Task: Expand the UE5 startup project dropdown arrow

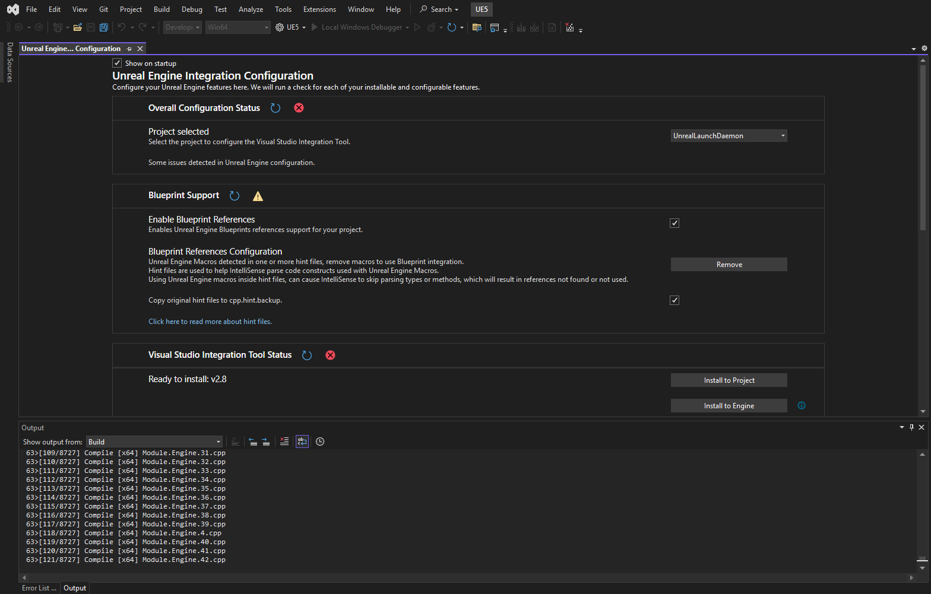Action: click(304, 27)
